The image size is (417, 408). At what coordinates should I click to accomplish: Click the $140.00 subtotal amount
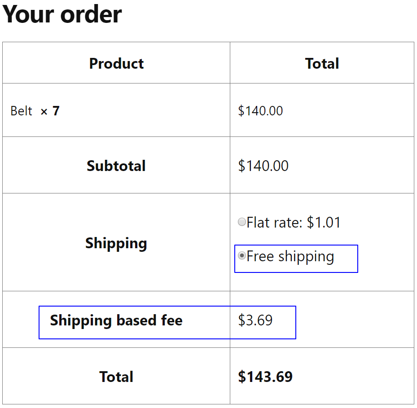point(263,166)
